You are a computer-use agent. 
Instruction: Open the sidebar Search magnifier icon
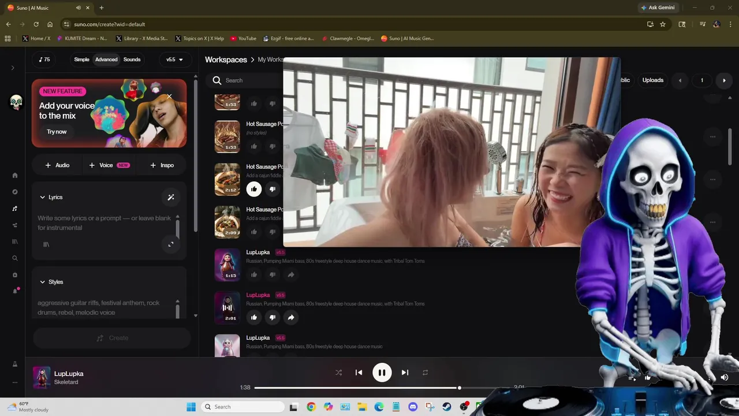pos(15,258)
